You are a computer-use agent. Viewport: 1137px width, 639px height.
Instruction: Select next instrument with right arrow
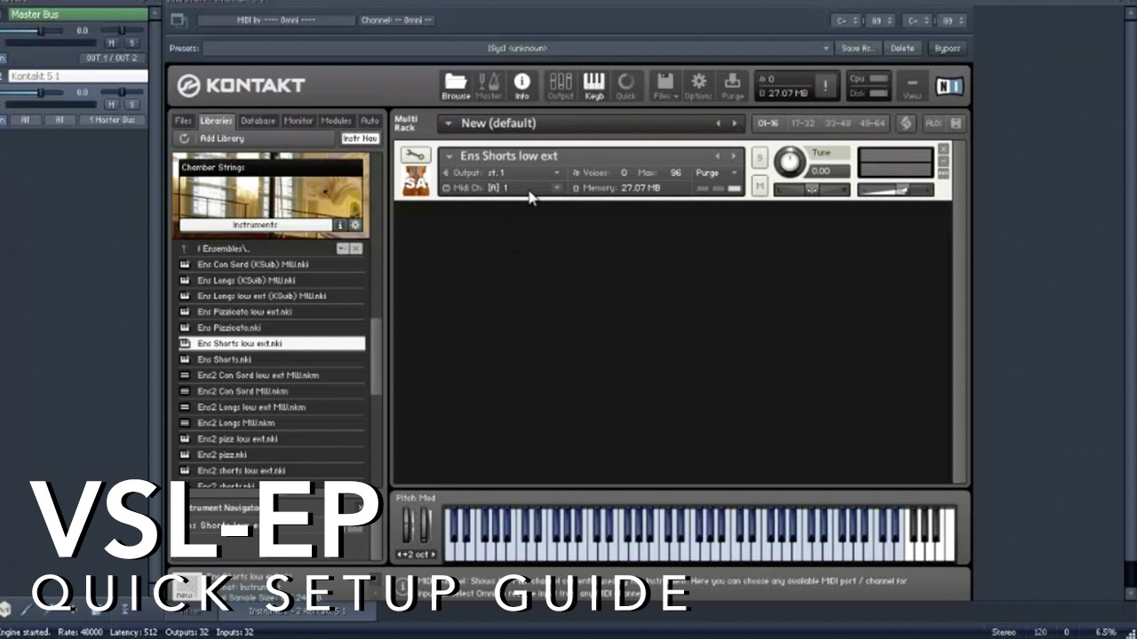pyautogui.click(x=733, y=156)
